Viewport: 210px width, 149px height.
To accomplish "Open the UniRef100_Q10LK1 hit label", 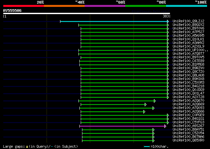I will click(x=188, y=39).
